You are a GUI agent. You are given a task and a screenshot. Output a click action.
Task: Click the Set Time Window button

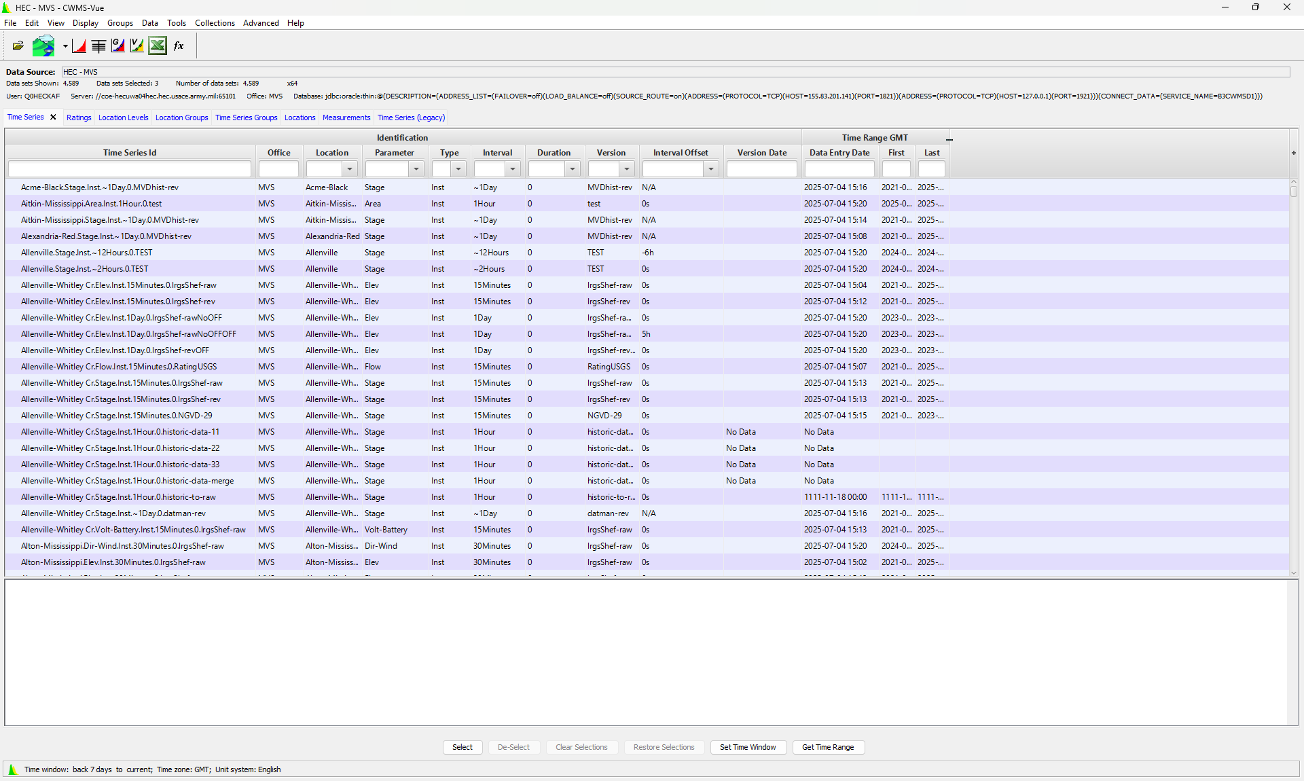click(748, 747)
